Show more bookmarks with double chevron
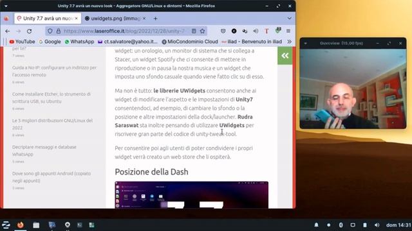The image size is (412, 231). (289, 42)
